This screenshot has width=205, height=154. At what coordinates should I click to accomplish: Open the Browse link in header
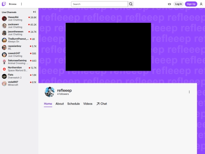click(13, 4)
